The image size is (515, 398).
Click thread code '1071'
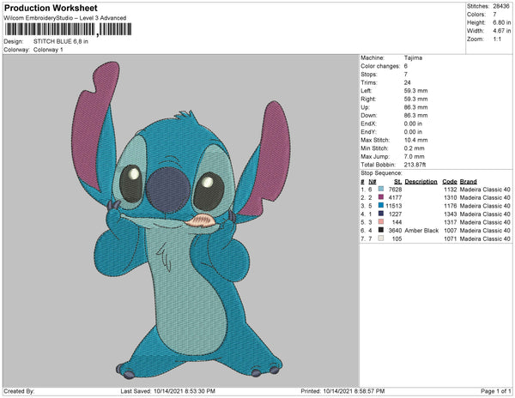451,238
